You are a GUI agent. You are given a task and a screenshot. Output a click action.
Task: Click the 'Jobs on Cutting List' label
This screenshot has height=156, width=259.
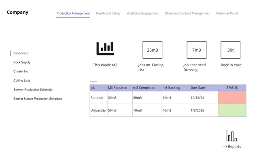(151, 67)
